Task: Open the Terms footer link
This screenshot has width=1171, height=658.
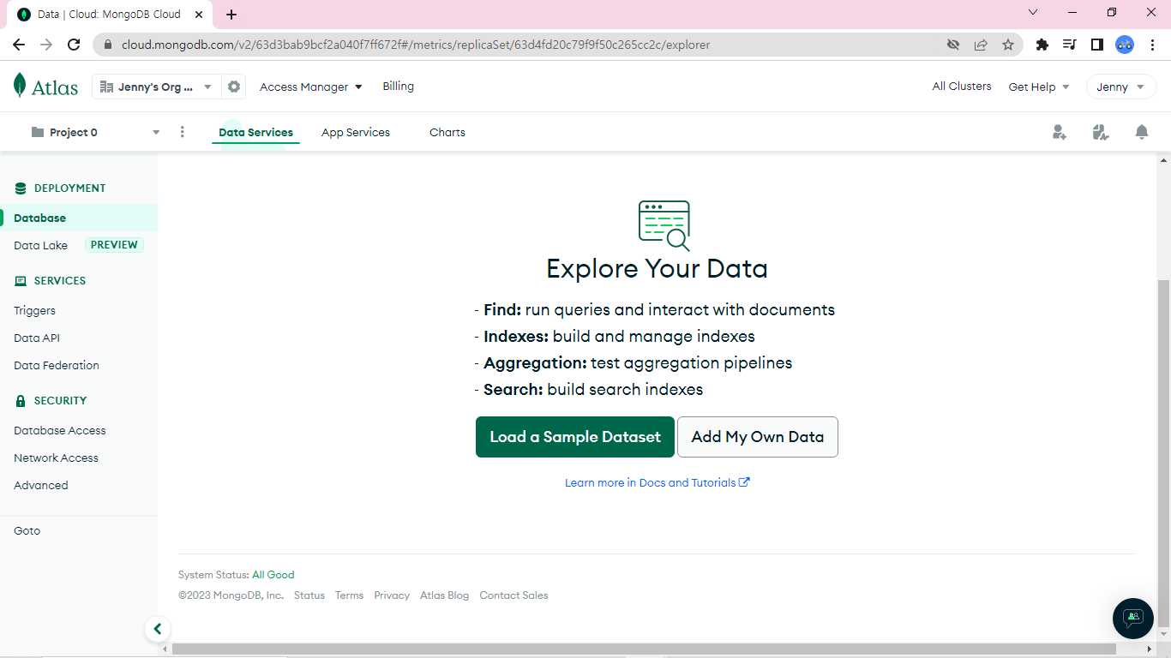Action: click(x=349, y=595)
